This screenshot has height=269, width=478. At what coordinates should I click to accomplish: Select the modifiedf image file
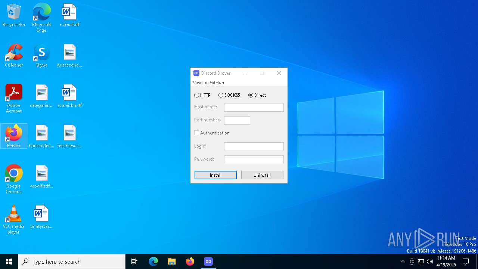coord(41,177)
